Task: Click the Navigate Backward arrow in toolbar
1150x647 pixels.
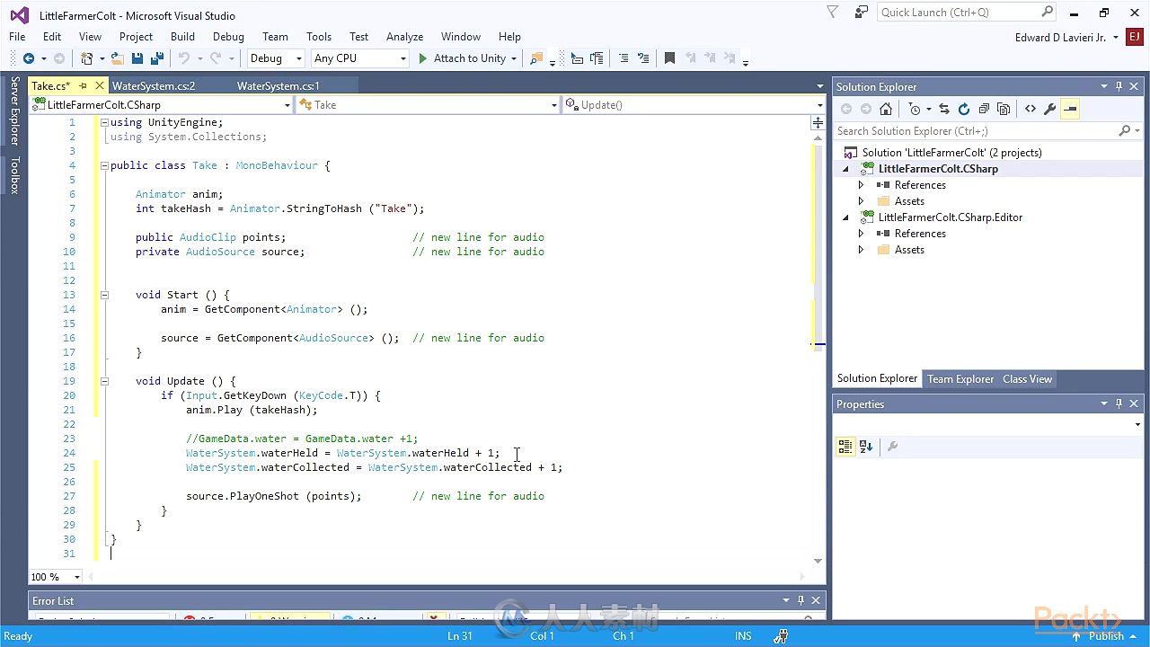Action: [x=28, y=58]
